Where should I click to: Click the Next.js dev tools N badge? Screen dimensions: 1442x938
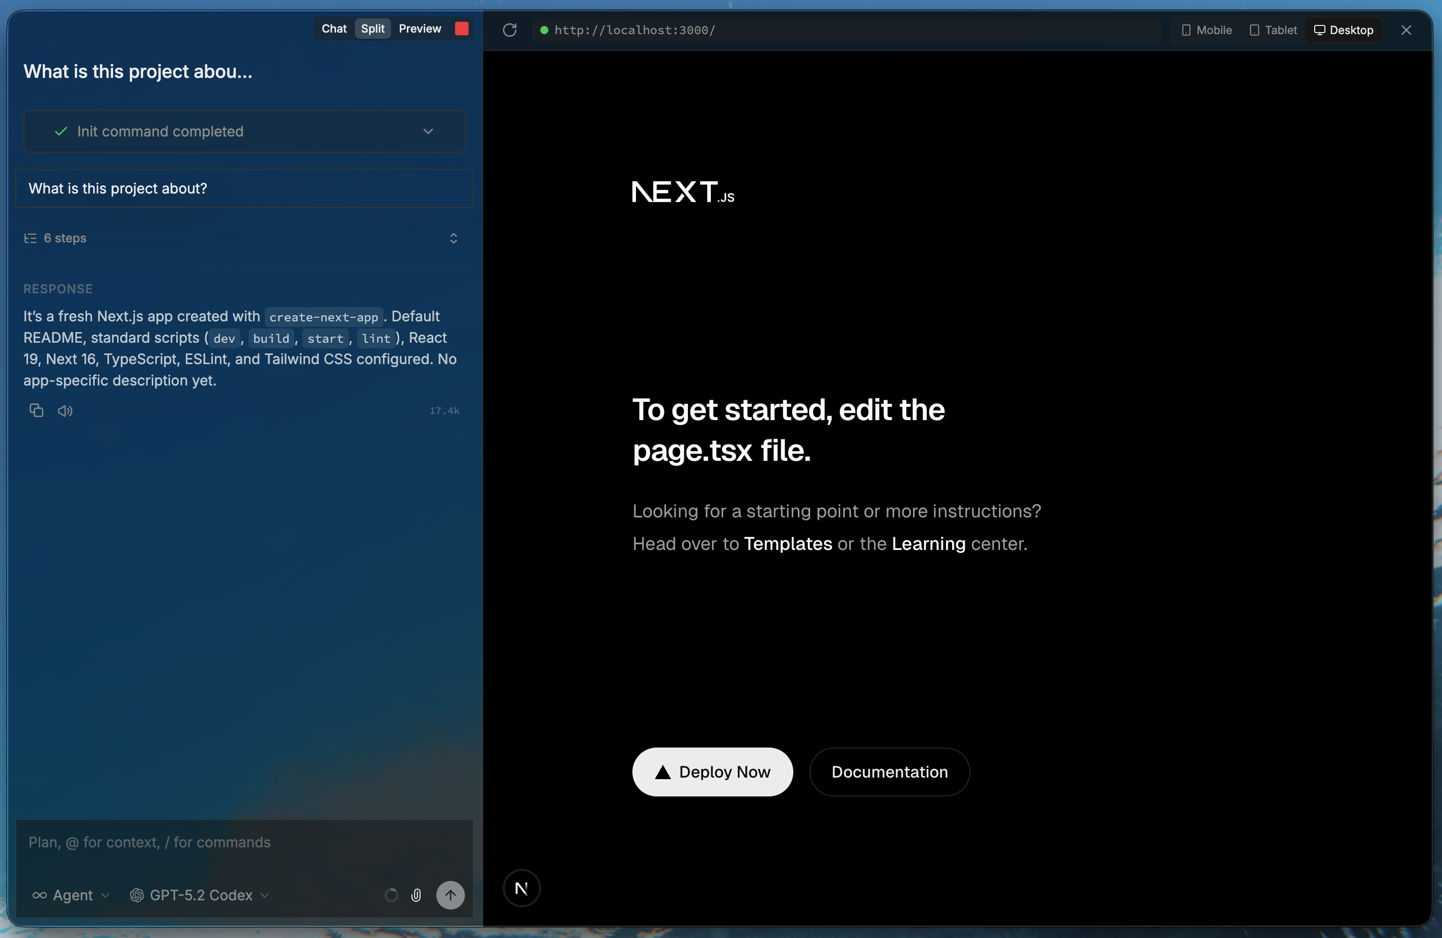pyautogui.click(x=521, y=888)
